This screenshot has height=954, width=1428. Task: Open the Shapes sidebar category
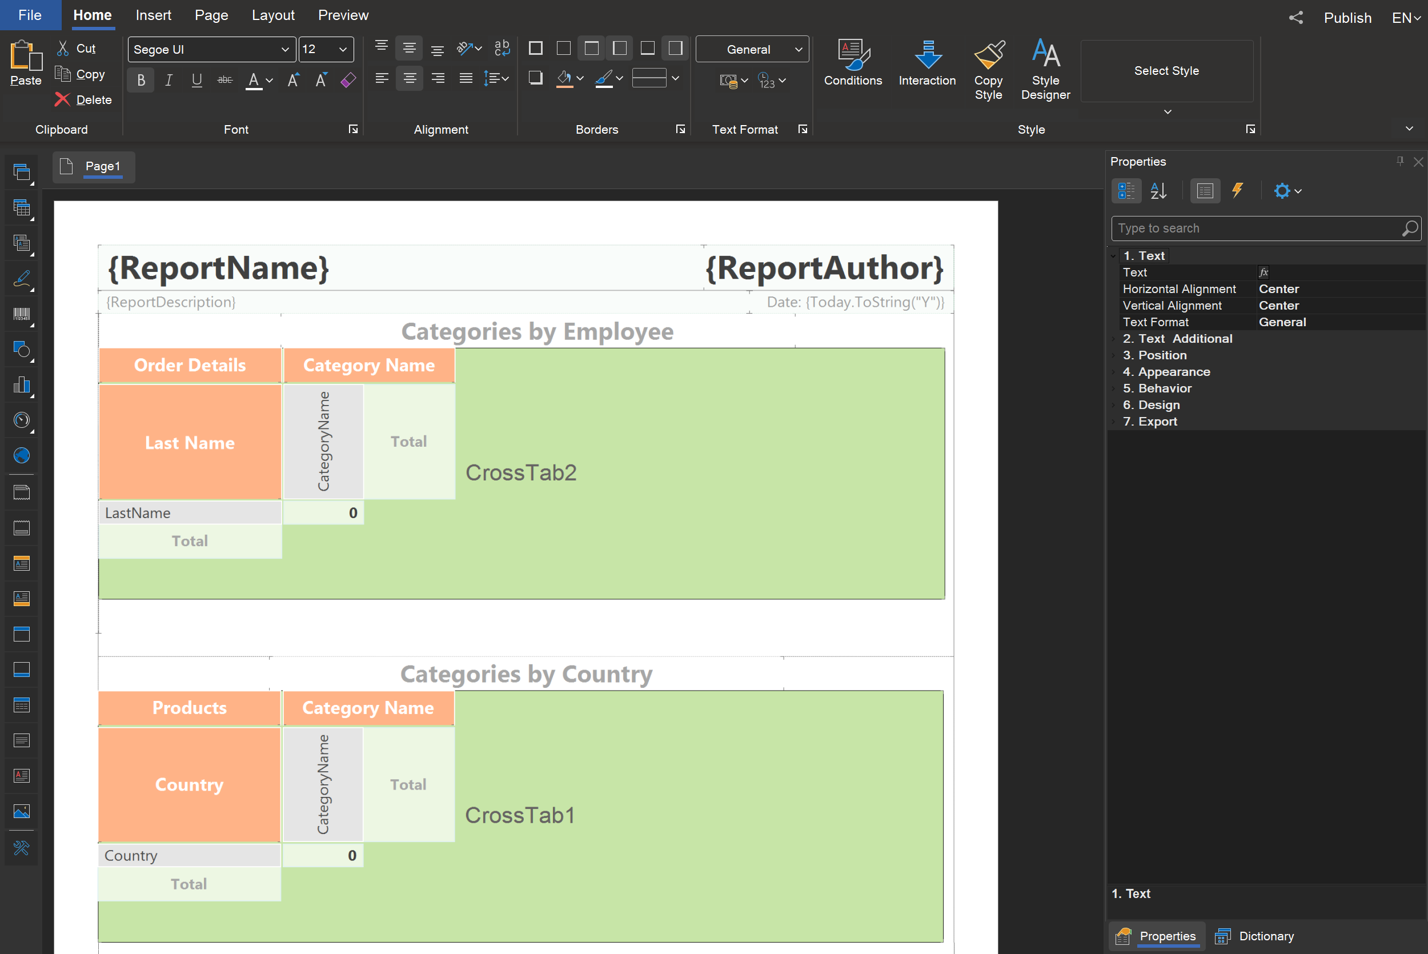pos(22,349)
